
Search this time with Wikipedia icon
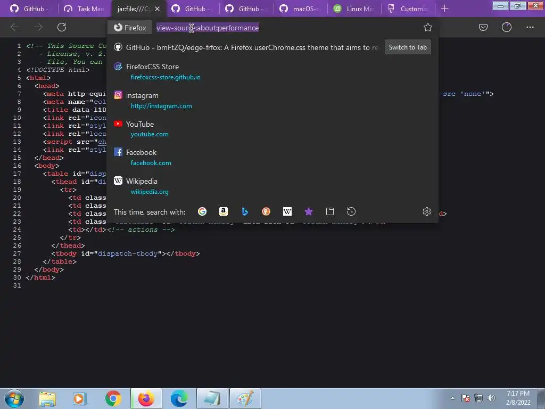point(287,211)
